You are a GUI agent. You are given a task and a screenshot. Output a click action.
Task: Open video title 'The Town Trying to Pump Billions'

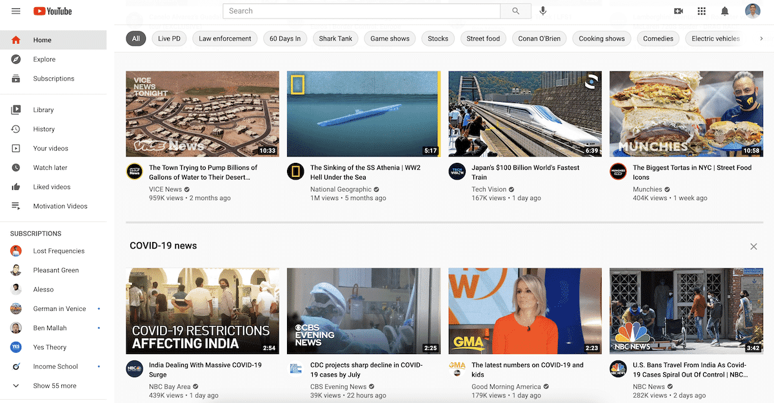click(204, 173)
